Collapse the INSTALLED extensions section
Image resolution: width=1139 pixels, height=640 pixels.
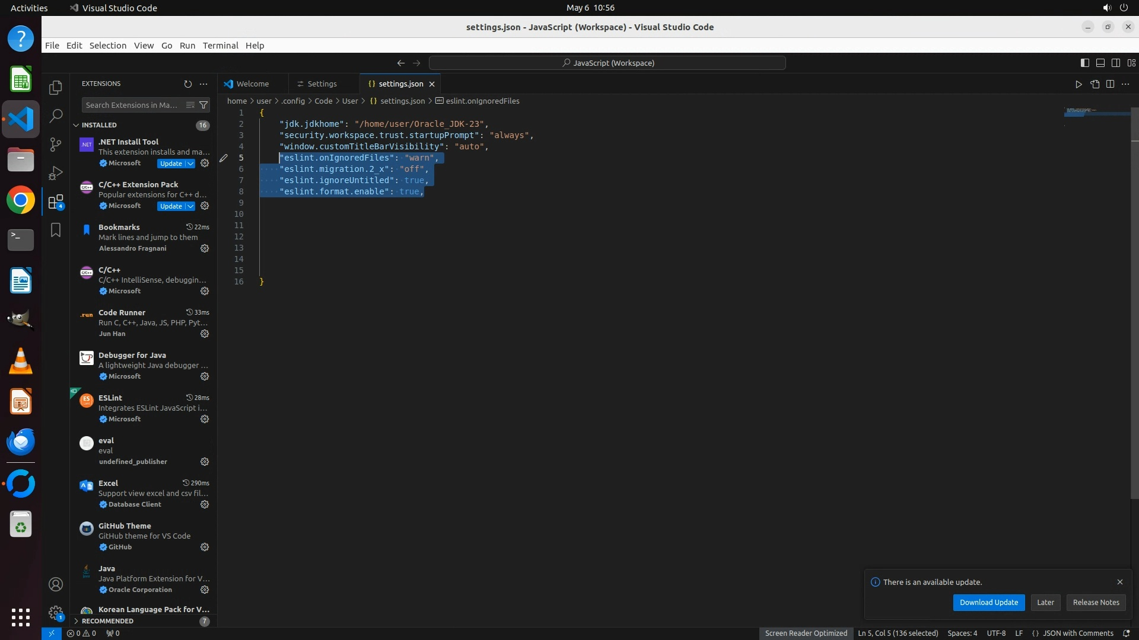tap(76, 125)
